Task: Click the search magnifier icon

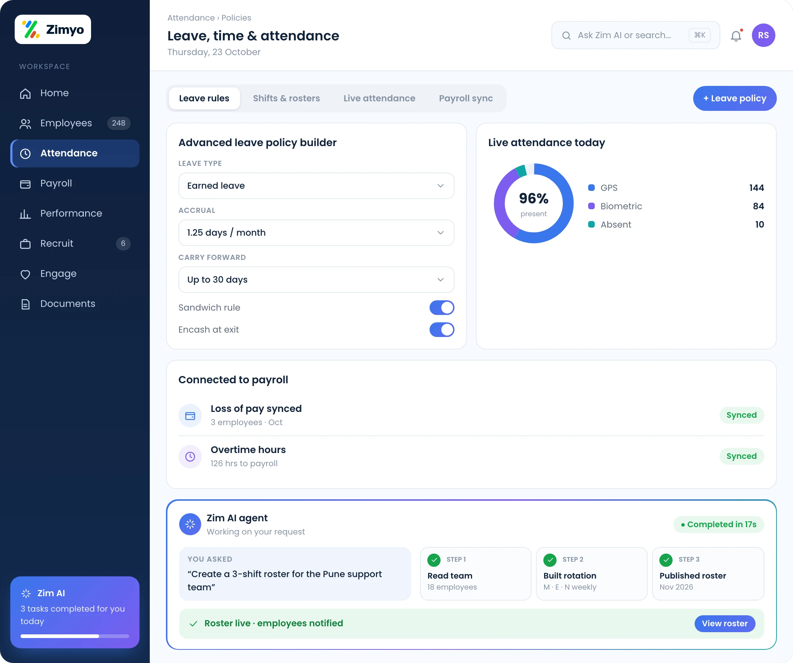Action: coord(566,36)
